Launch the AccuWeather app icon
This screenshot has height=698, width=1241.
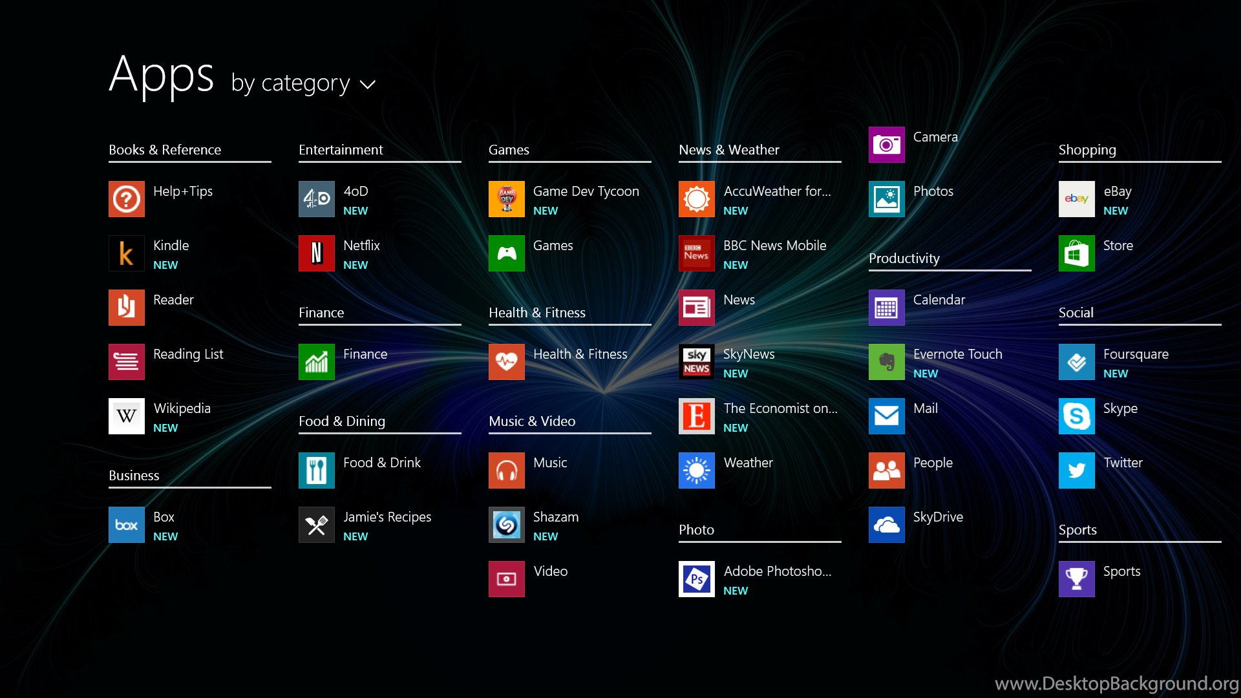click(697, 199)
